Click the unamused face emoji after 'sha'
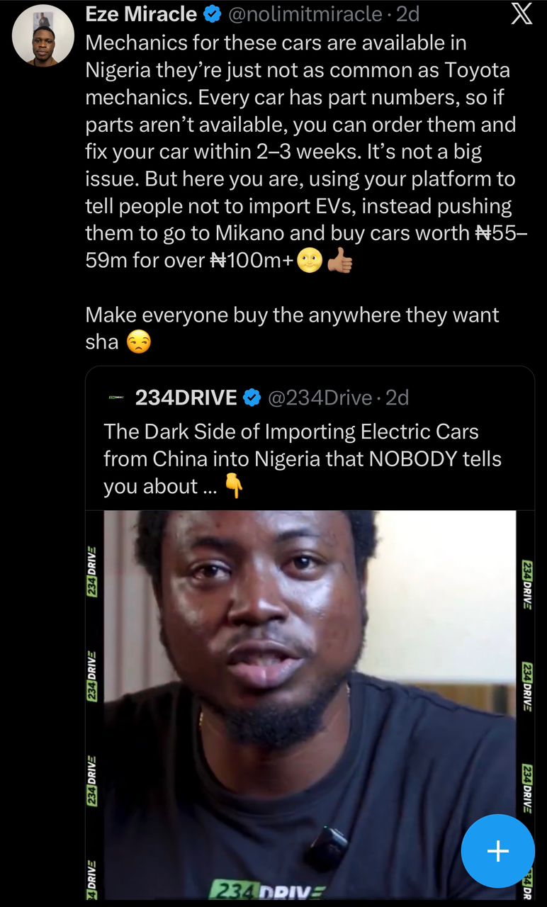 pos(138,343)
